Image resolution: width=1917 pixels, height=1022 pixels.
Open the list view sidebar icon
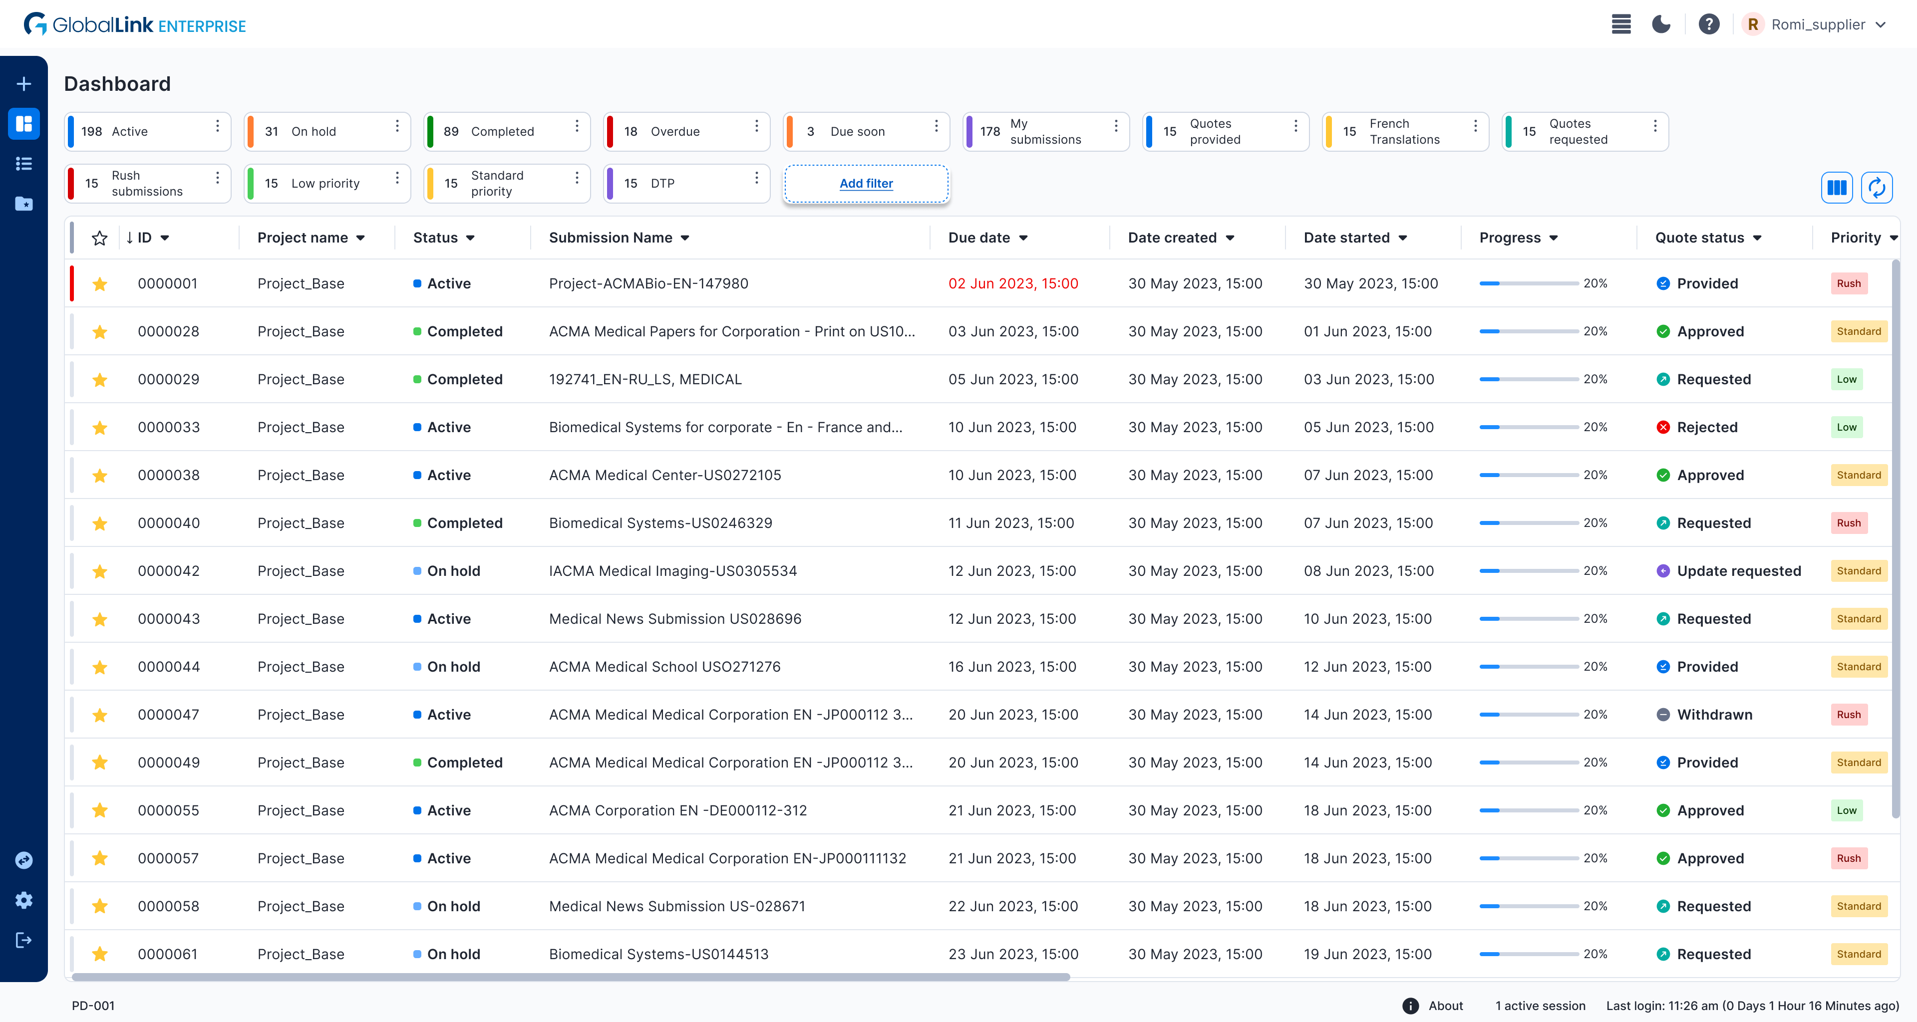(x=24, y=164)
